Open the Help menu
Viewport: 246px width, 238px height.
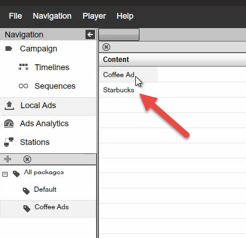[x=125, y=16]
